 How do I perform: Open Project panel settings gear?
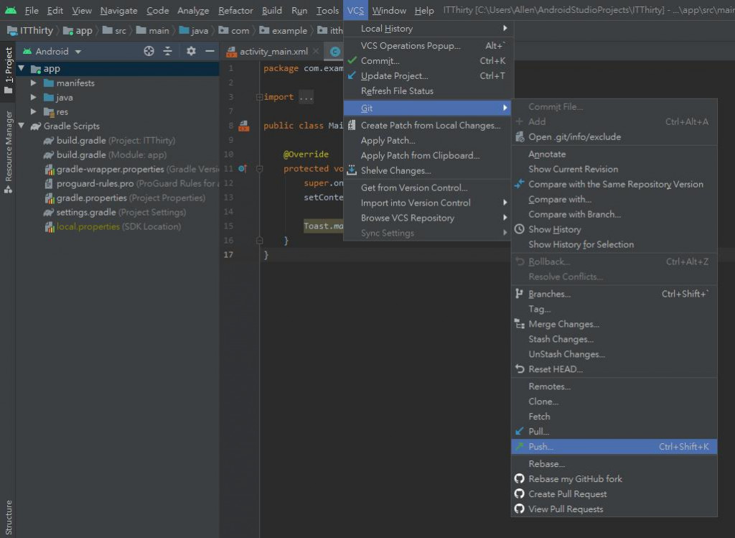191,51
